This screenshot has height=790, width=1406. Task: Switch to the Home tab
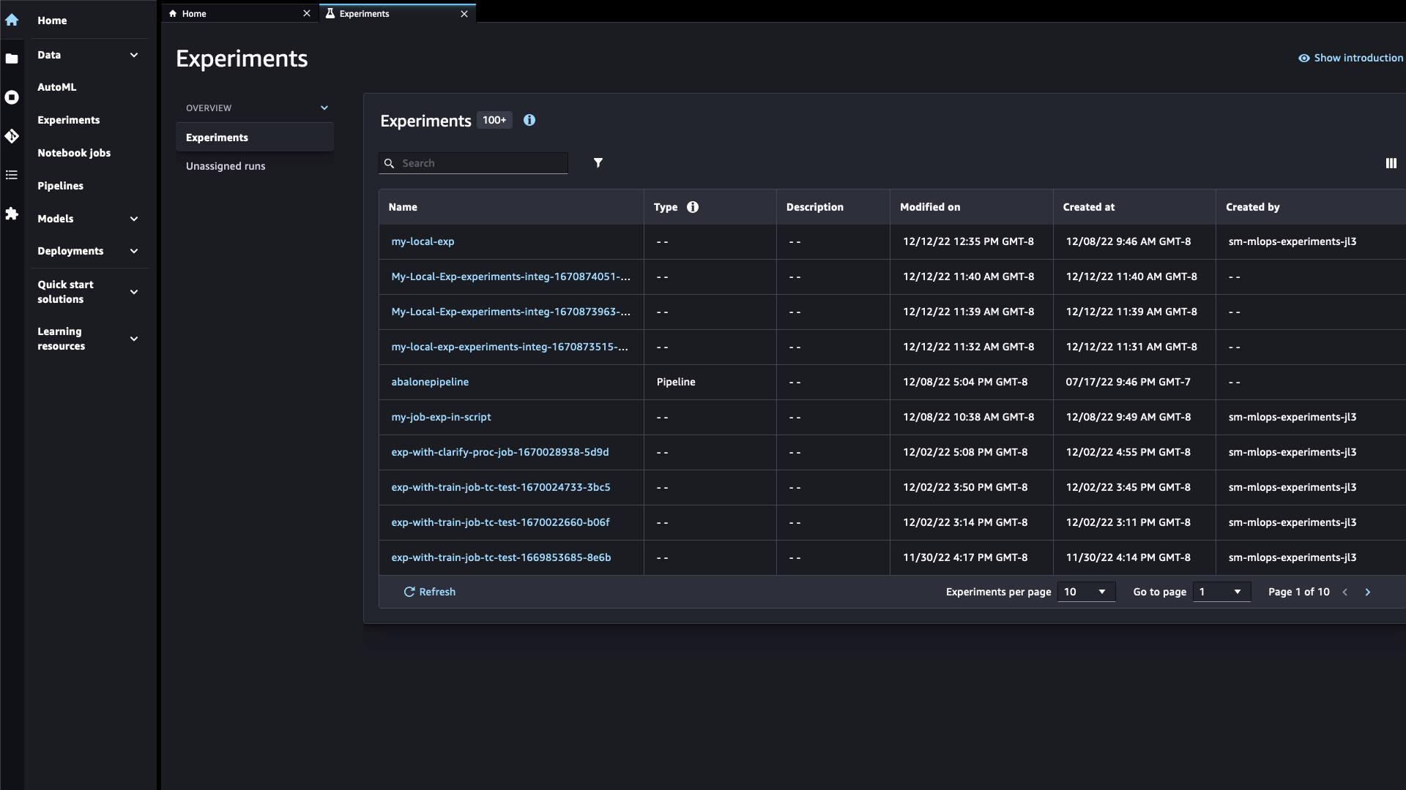(237, 13)
